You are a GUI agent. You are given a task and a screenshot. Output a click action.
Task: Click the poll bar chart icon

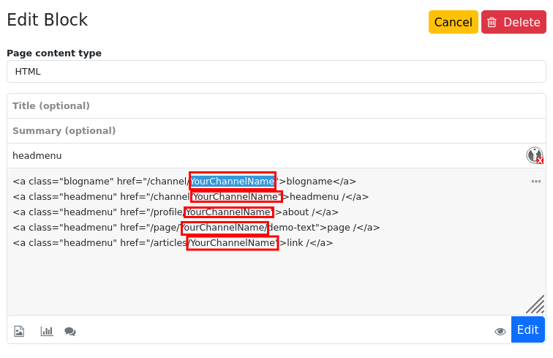47,331
